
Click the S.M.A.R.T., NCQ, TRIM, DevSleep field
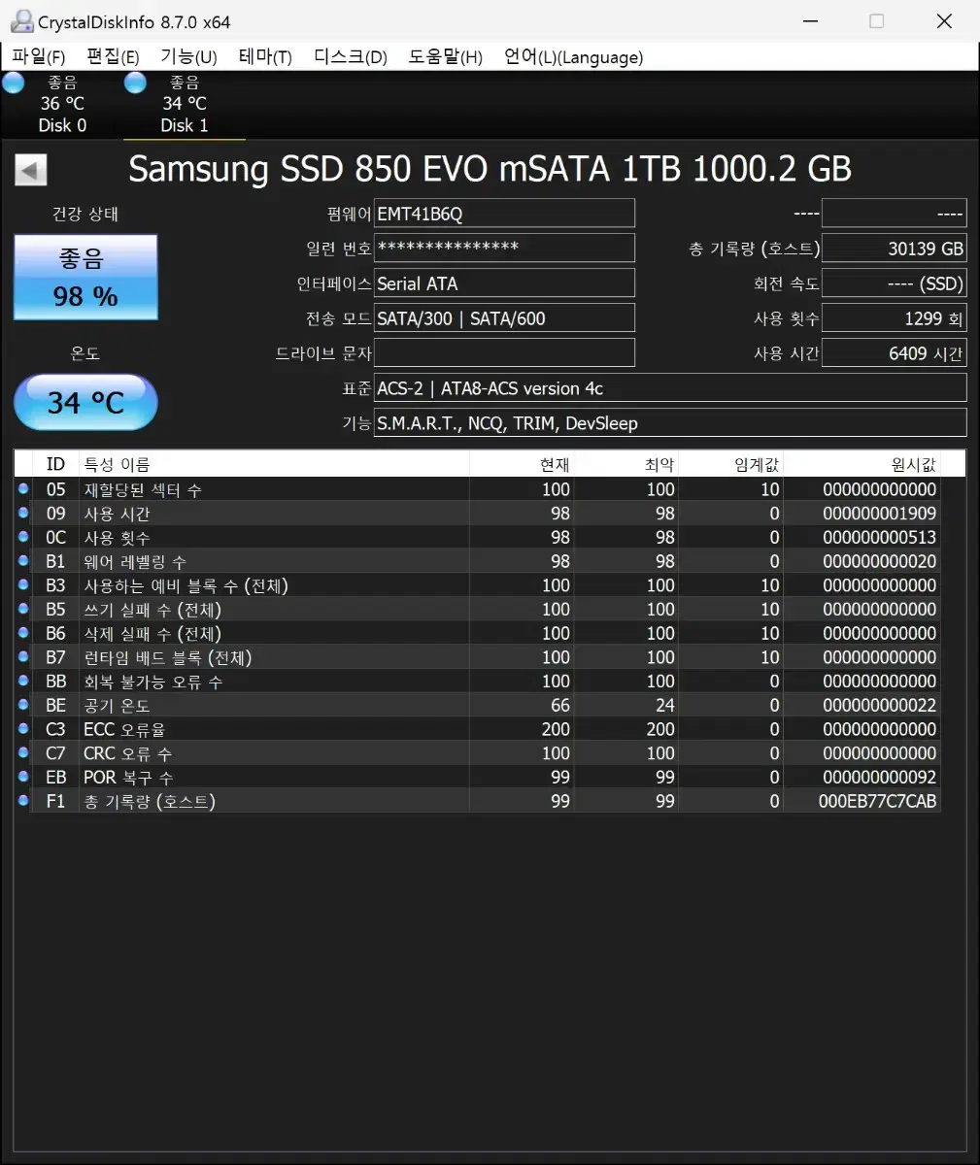pos(670,422)
